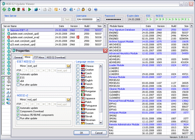Click language list scroll down arrow
Screen dimensions: 195x140
(101, 122)
